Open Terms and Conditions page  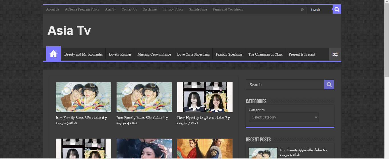point(228,9)
